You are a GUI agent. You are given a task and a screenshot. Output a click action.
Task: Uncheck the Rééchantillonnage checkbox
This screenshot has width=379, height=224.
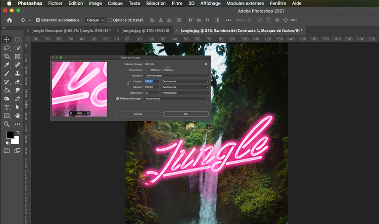[118, 98]
